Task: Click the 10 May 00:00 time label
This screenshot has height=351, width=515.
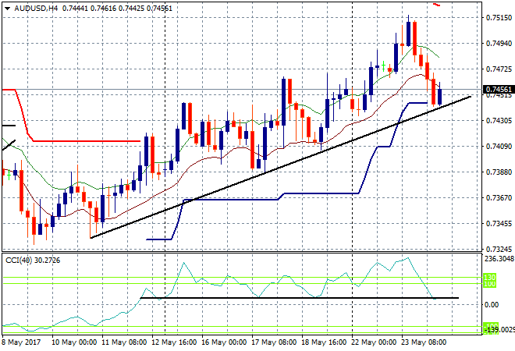Action: click(x=74, y=342)
